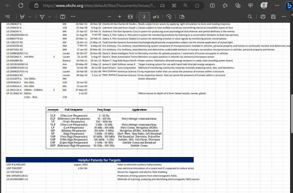The height and width of the screenshot is (193, 293).
Task: Click the 'of 3' page count label
Action: [156, 17]
